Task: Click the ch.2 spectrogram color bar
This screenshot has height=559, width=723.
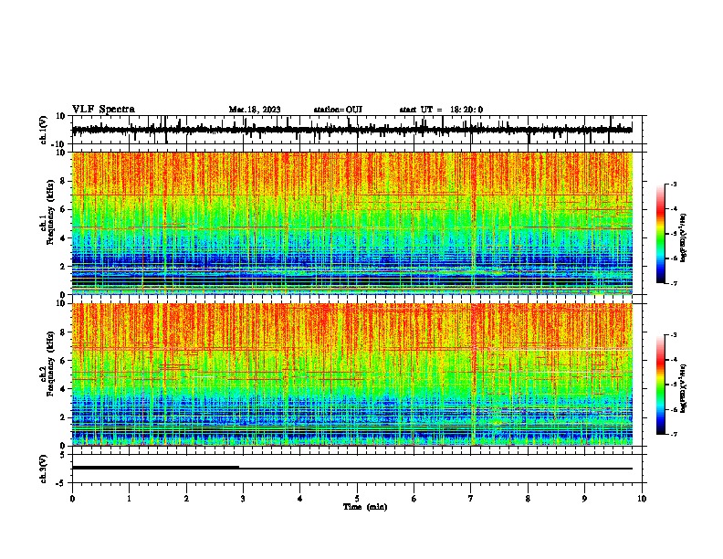Action: [661, 385]
